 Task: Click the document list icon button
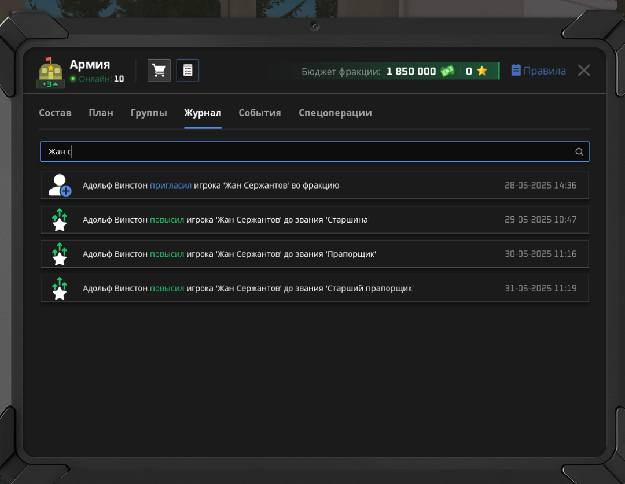(x=187, y=71)
